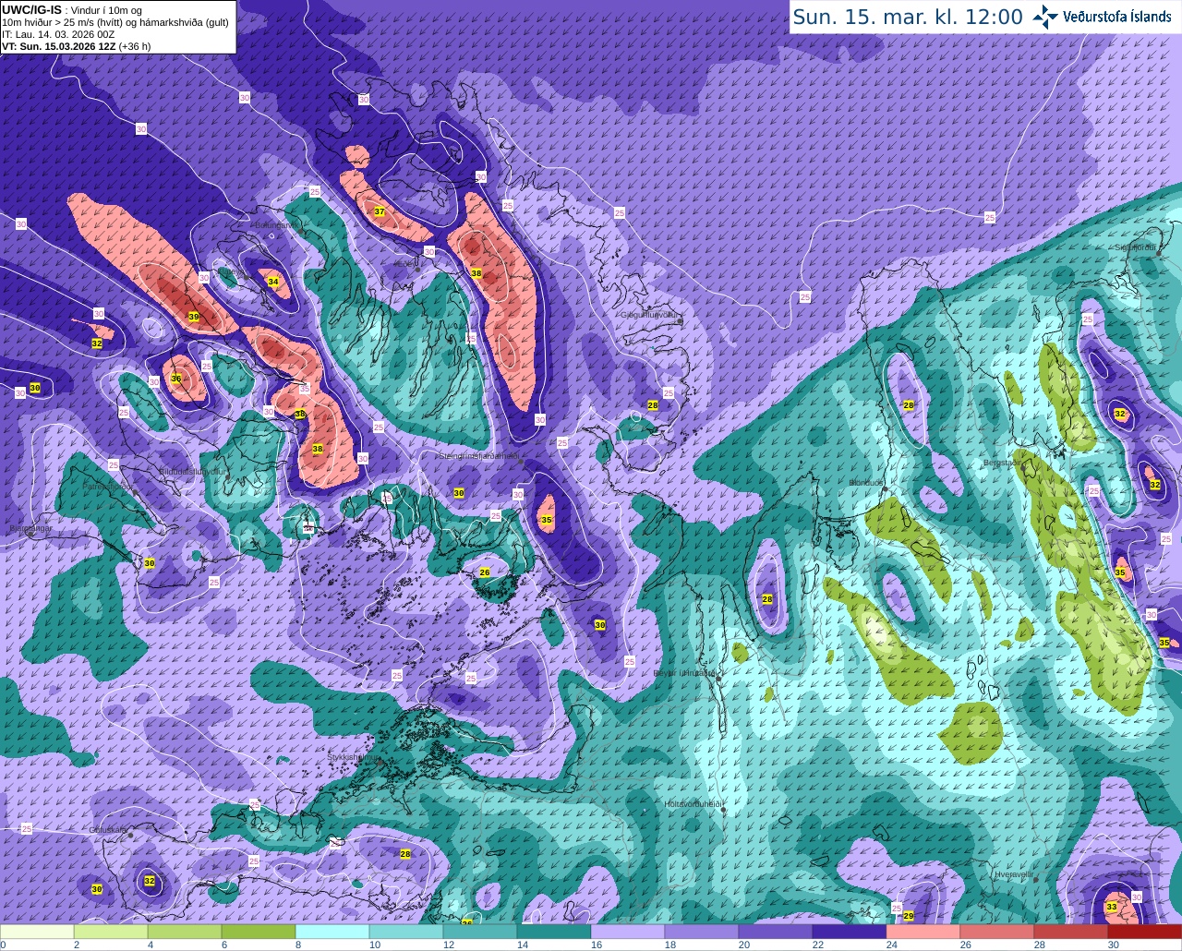Pick the above-30 m/s dark red legend swatch
The height and width of the screenshot is (951, 1182).
tap(1145, 933)
